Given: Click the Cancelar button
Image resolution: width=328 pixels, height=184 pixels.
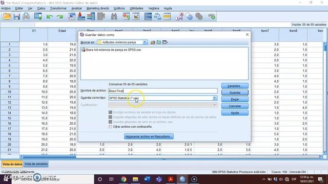Looking at the screenshot, I should pos(235,106).
